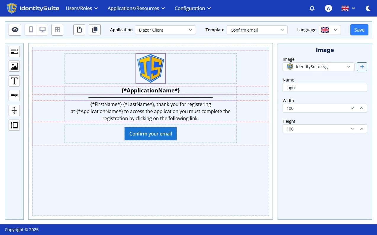Open the grid layout tool
The height and width of the screenshot is (235, 377).
coord(57,30)
